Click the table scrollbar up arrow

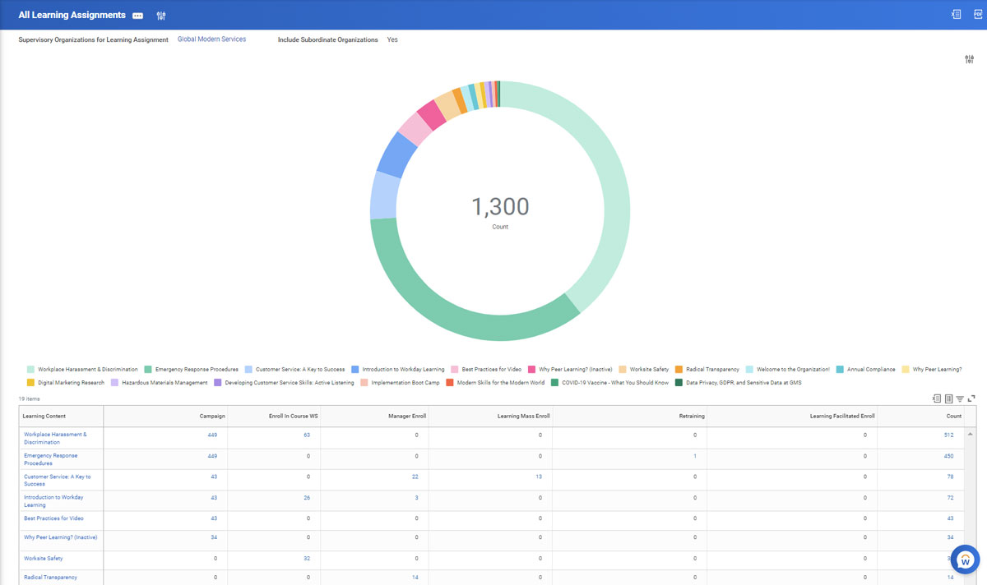pos(971,433)
